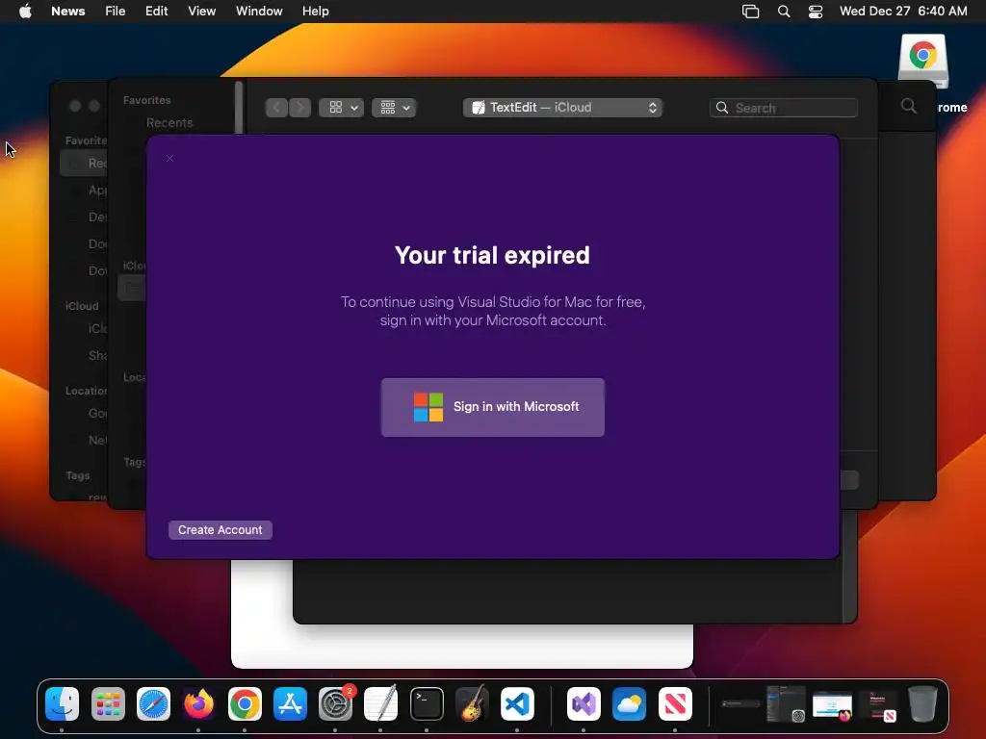
Task: Go back in the file dialog
Action: click(276, 108)
